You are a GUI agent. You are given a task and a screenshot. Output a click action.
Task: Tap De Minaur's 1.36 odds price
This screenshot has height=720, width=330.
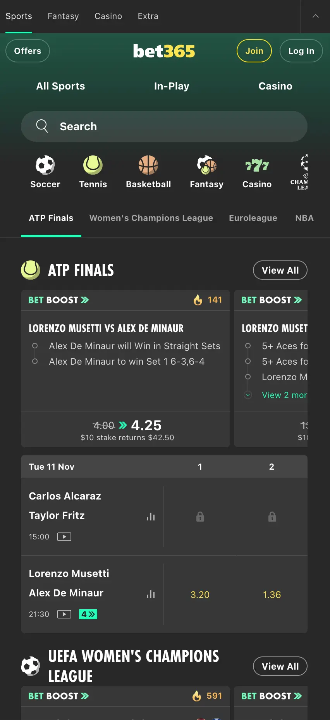tap(272, 594)
